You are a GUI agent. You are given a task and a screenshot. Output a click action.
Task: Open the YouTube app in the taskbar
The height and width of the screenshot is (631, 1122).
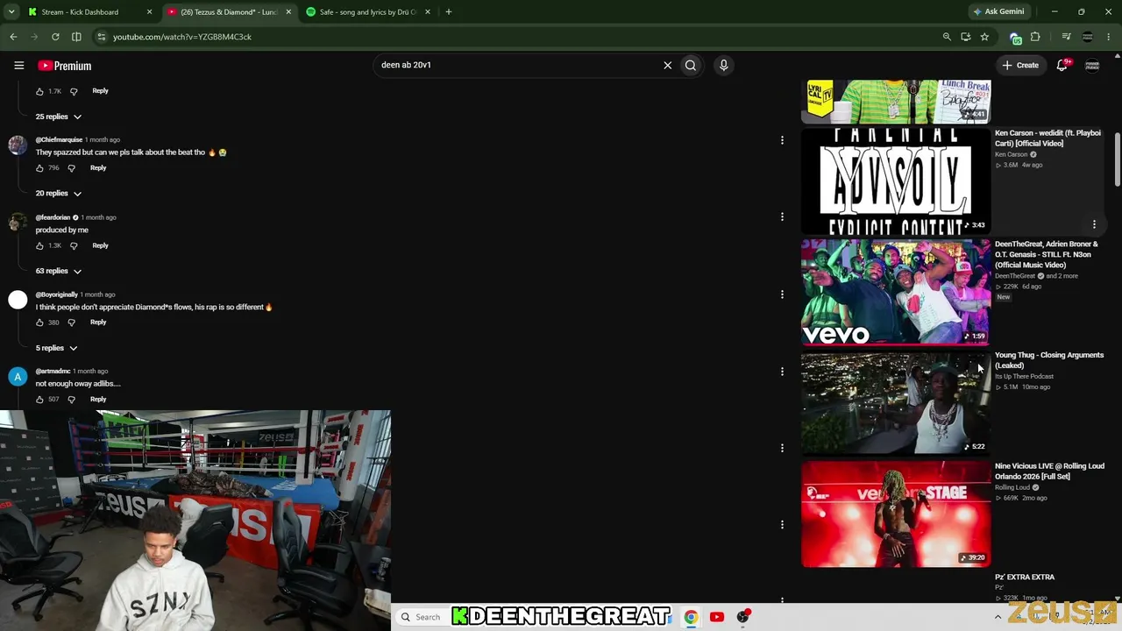click(x=717, y=617)
